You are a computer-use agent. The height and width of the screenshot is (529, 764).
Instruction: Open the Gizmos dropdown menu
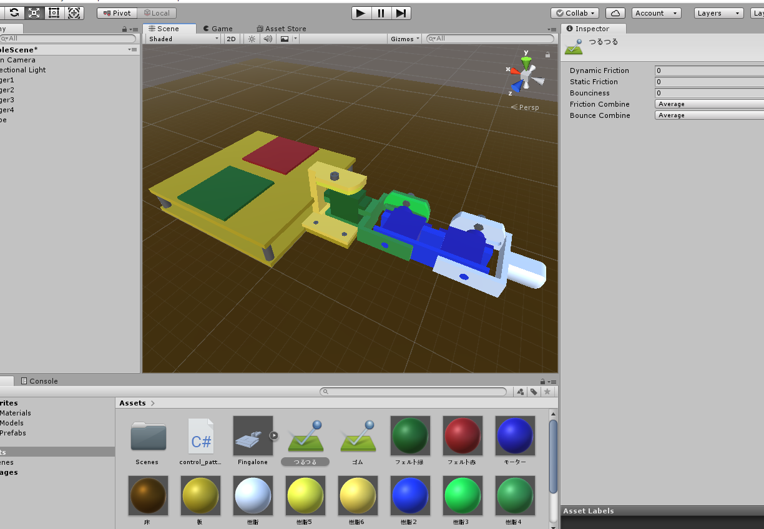tap(403, 38)
